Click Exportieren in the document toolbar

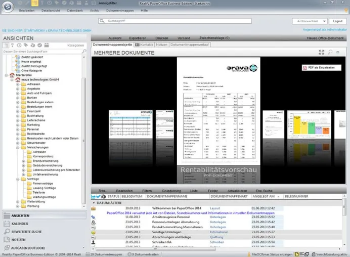pos(138,38)
